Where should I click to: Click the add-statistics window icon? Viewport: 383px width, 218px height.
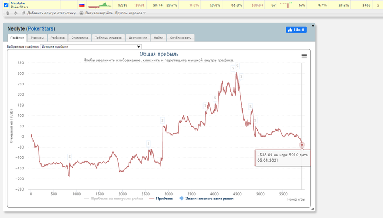[24, 13]
